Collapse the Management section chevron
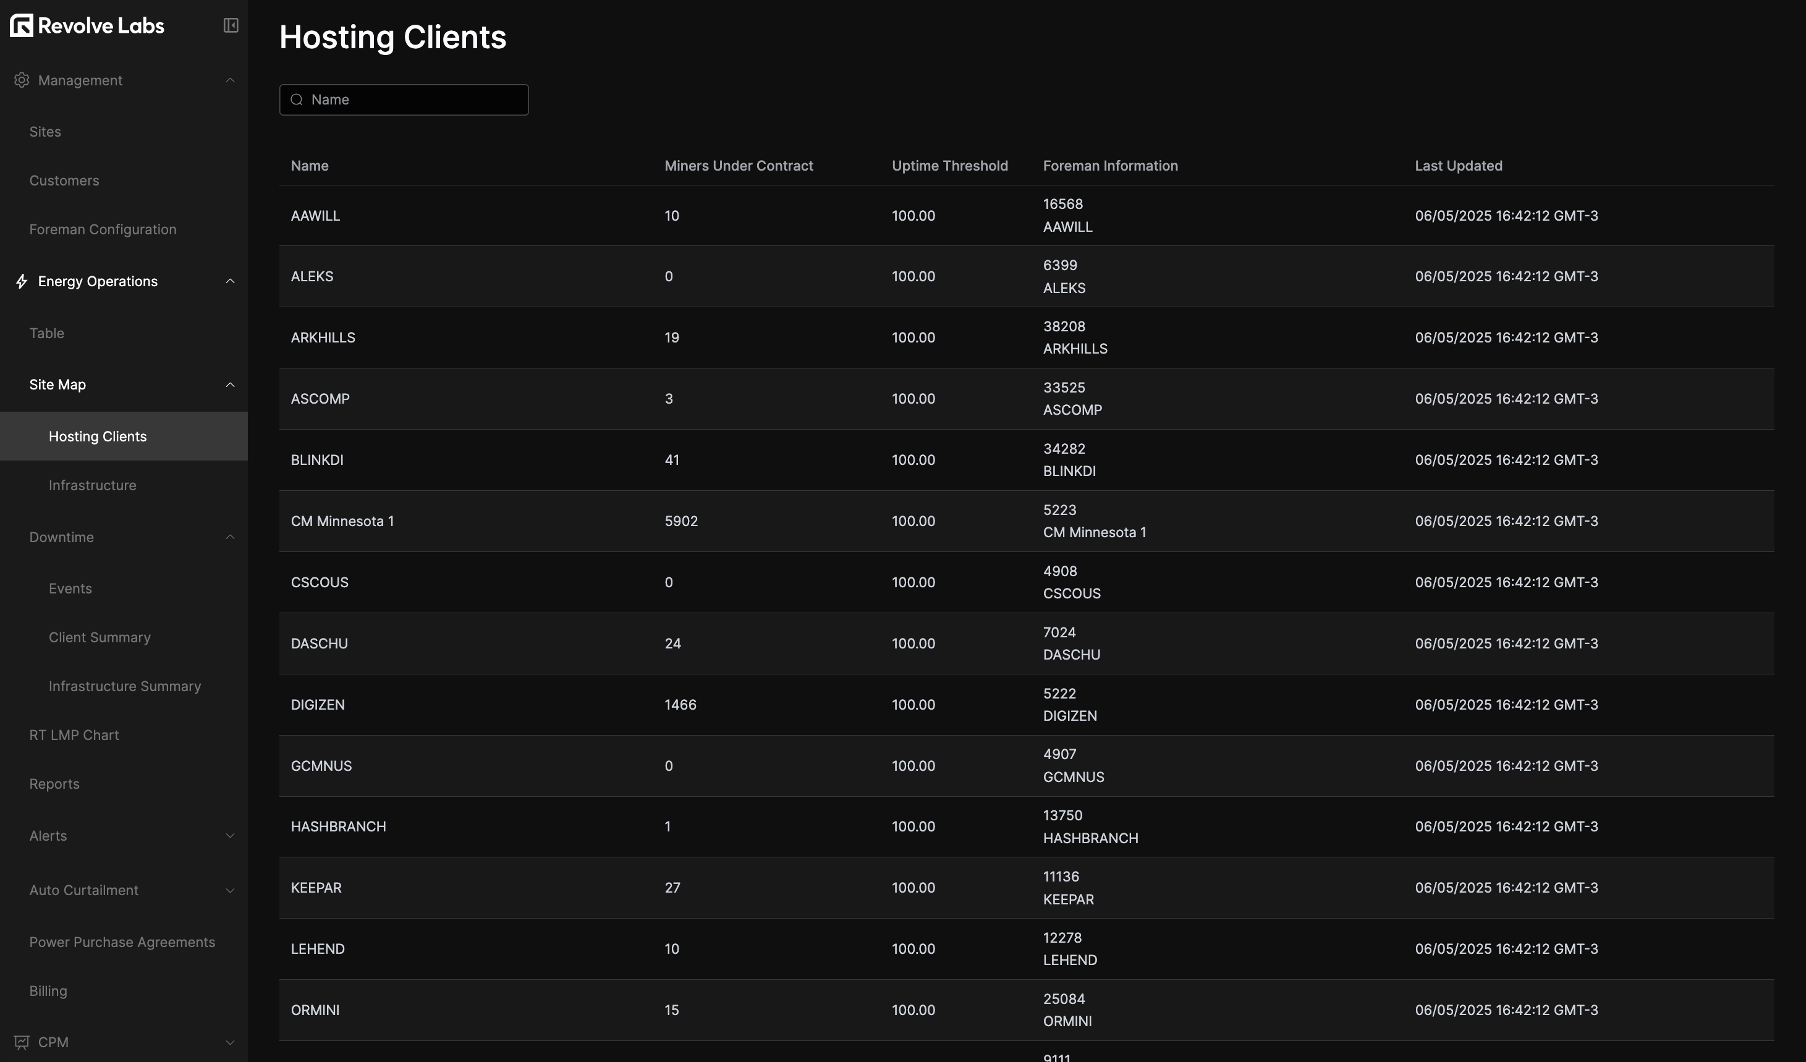1806x1062 pixels. [230, 80]
